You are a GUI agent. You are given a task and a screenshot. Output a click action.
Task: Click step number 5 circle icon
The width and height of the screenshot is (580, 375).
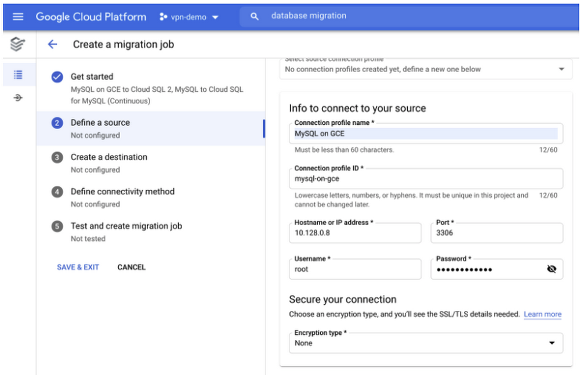[x=57, y=226]
